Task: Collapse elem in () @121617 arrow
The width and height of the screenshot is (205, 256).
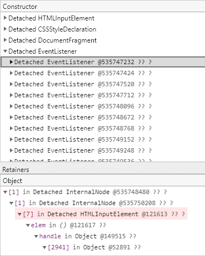Action: [x=28, y=226]
